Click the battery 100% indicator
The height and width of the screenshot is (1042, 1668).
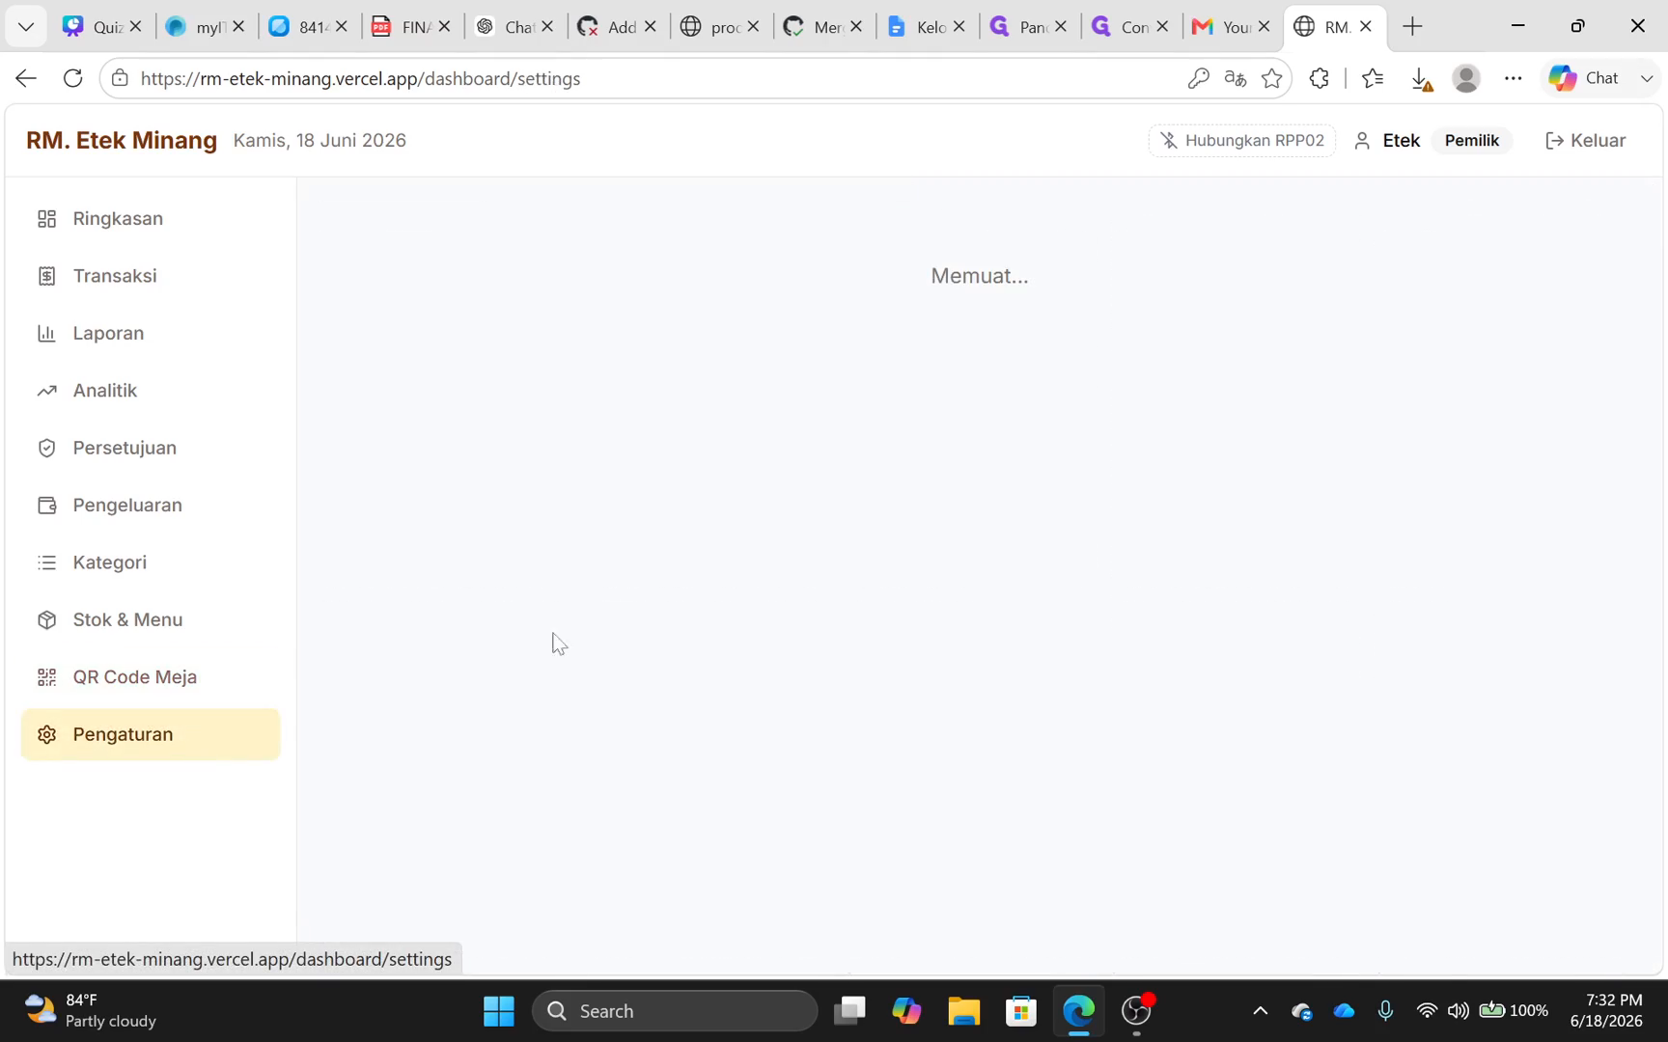click(x=1515, y=1011)
